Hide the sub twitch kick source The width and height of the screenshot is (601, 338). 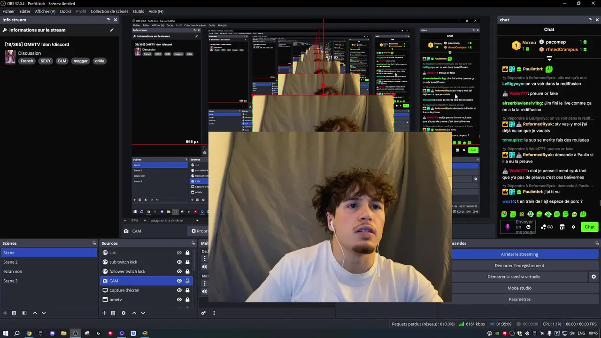[179, 262]
